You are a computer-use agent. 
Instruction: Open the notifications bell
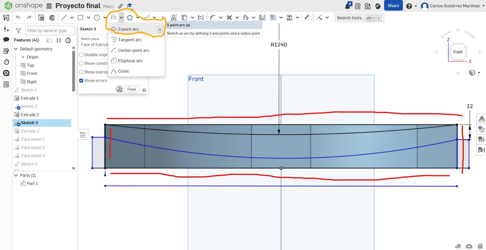(348, 6)
